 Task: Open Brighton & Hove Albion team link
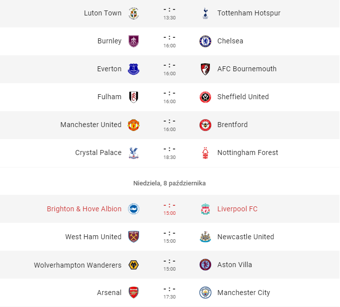(x=84, y=209)
